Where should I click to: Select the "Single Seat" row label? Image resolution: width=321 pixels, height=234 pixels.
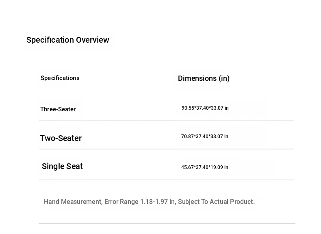[x=62, y=166]
